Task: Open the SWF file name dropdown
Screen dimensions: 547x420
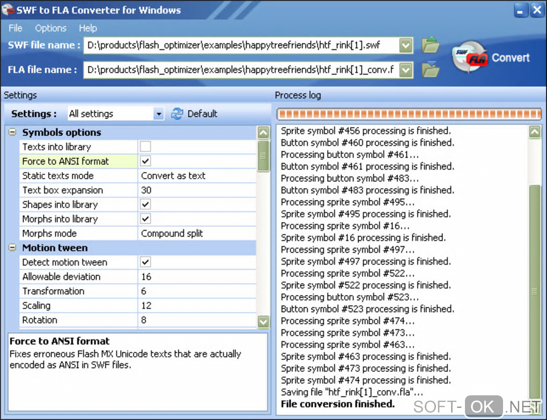Action: [x=406, y=45]
